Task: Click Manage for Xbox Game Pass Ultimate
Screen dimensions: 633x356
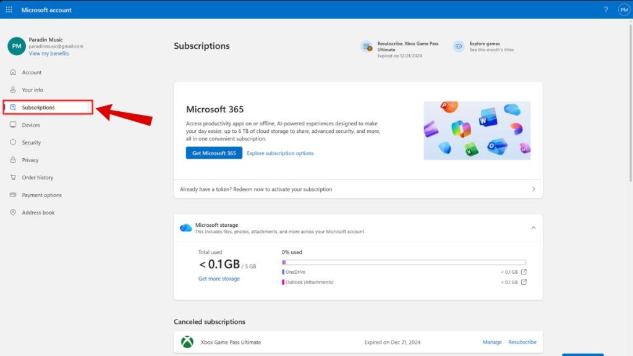Action: [492, 342]
